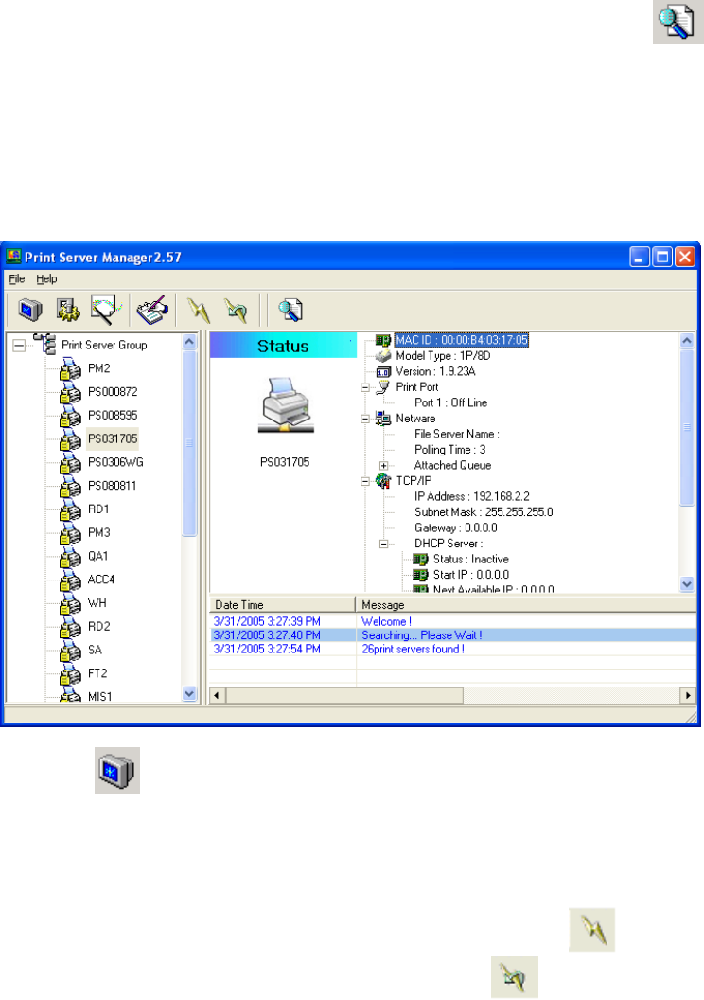The width and height of the screenshot is (704, 1000).
Task: Select the IP Address : 192.168.2.2 entry
Action: [471, 496]
